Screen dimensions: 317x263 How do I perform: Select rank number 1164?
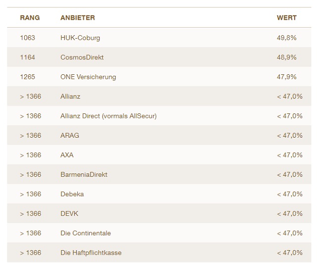pos(27,57)
